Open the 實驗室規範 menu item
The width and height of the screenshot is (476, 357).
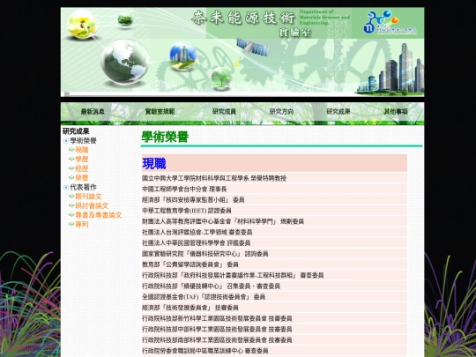point(160,111)
